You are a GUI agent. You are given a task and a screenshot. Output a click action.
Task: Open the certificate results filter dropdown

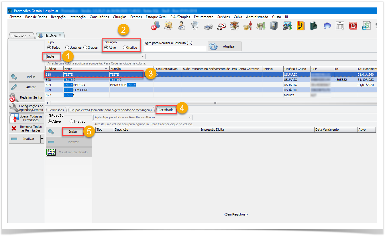[x=190, y=117]
